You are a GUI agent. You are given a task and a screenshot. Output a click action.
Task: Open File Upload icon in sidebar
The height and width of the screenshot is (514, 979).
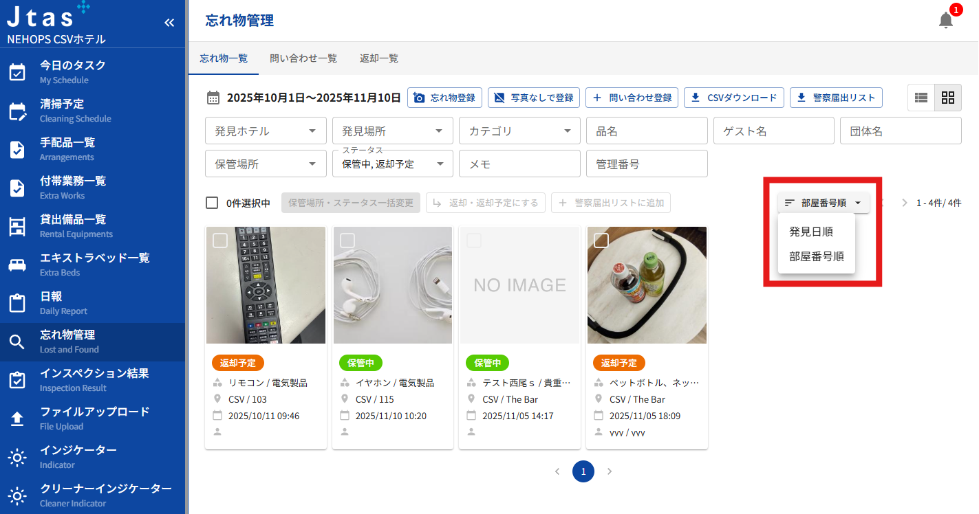pyautogui.click(x=17, y=418)
